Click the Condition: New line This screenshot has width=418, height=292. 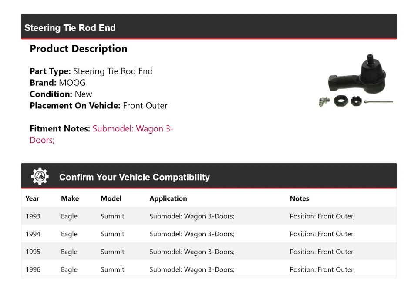[x=61, y=94]
